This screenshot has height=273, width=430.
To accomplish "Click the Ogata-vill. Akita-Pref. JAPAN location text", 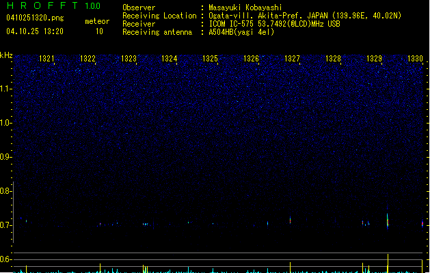I will pos(305,16).
